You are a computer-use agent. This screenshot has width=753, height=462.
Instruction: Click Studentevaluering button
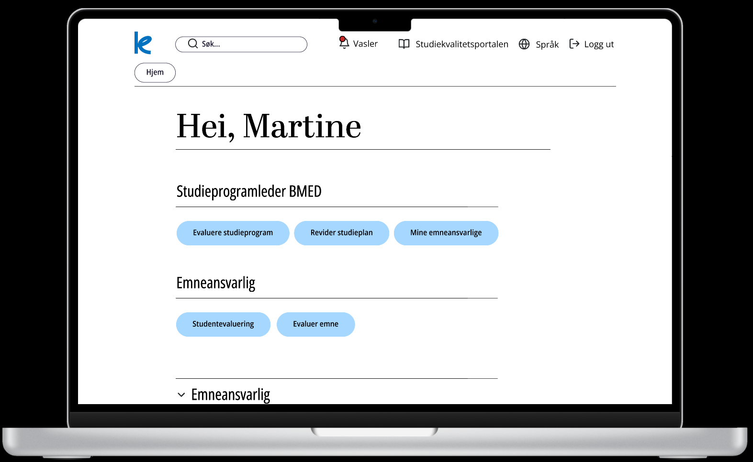pos(223,324)
